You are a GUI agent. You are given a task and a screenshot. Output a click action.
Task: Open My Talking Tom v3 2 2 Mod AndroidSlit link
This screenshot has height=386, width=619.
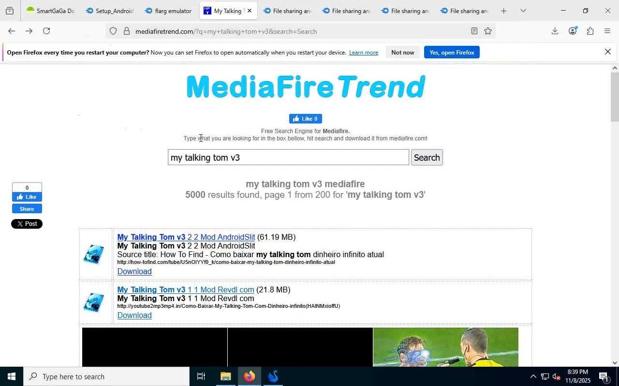point(186,237)
